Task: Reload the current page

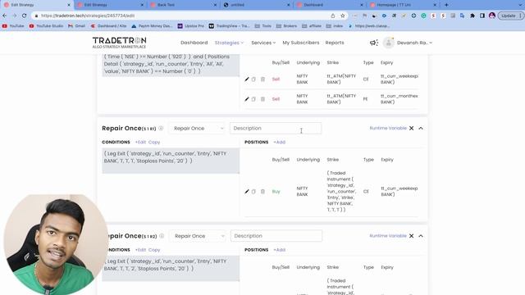Action: [24, 16]
